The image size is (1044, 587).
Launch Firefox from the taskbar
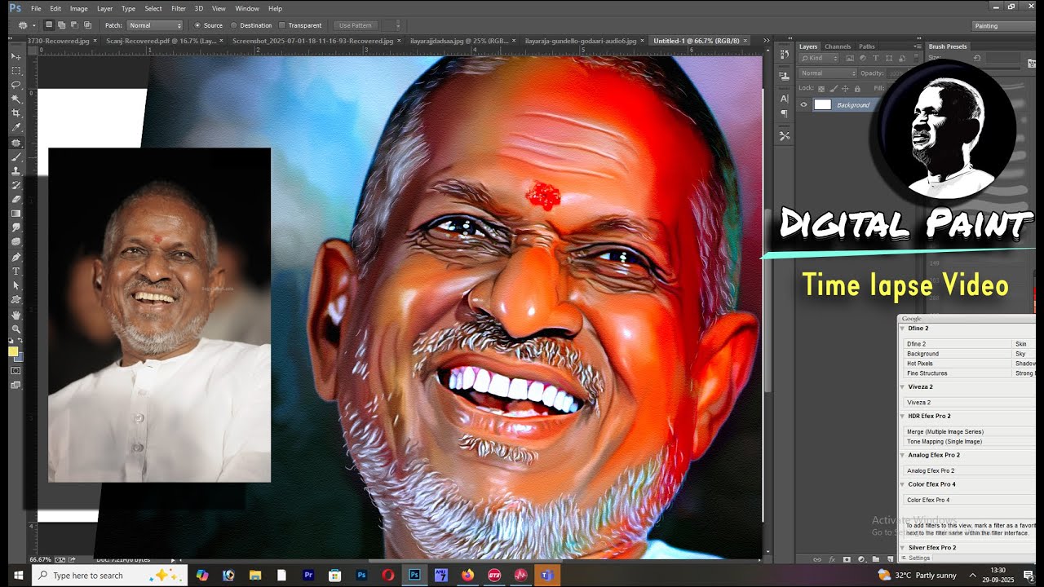pos(467,575)
